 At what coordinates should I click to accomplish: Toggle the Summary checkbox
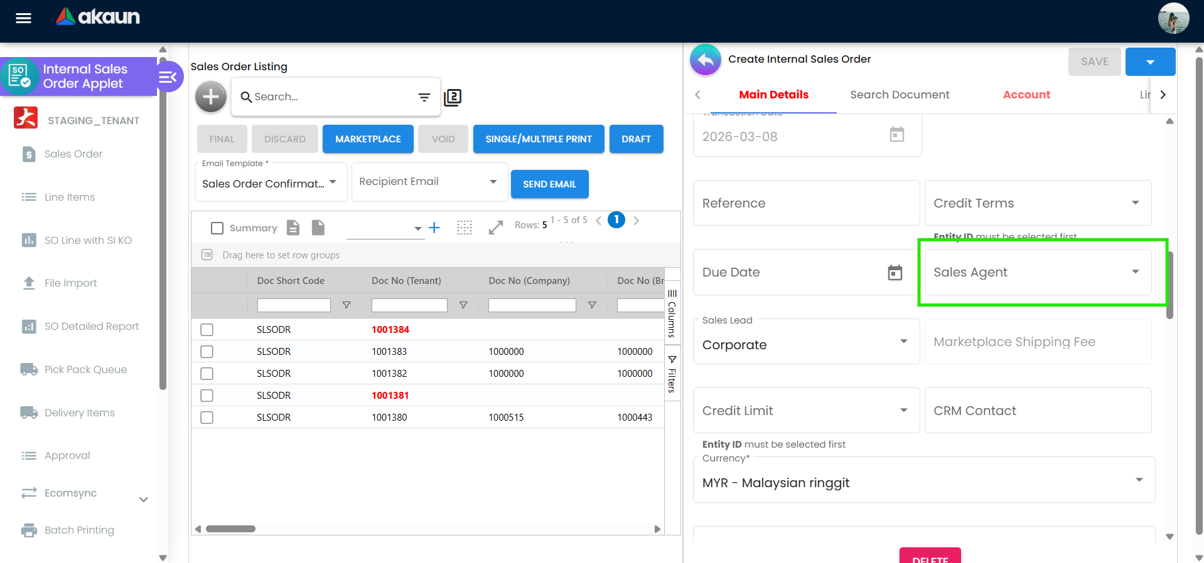click(x=217, y=228)
